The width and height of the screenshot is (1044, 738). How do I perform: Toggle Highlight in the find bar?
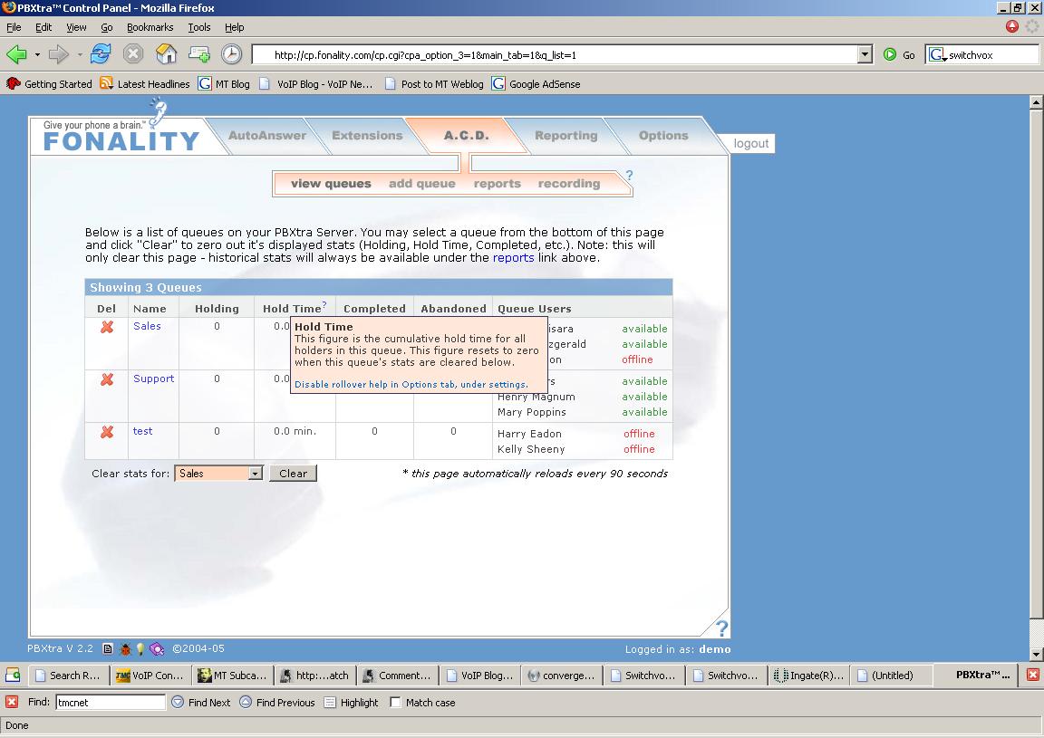pos(351,702)
